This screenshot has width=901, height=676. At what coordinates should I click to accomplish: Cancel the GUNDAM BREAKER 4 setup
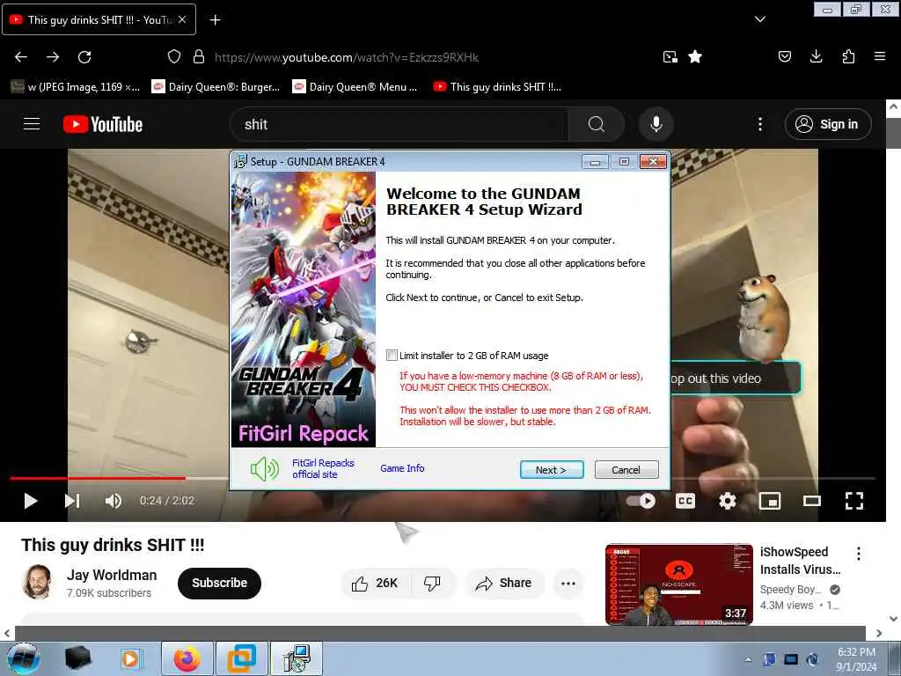point(626,470)
